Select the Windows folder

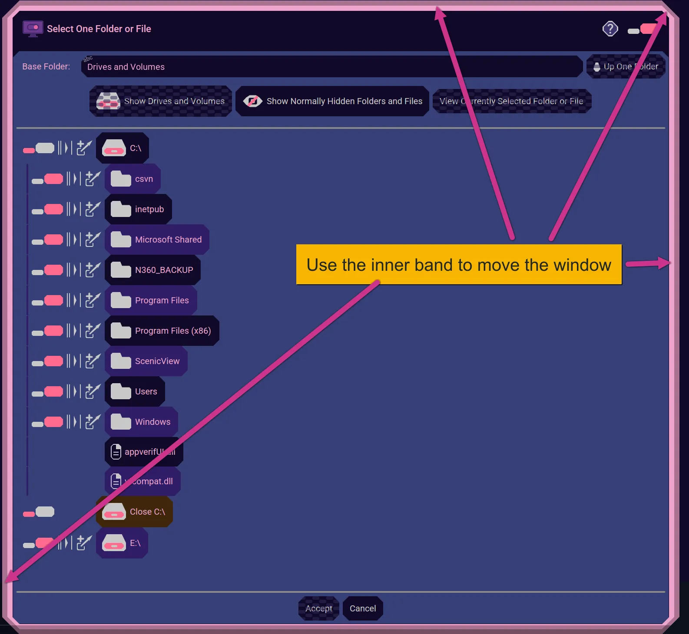(141, 422)
